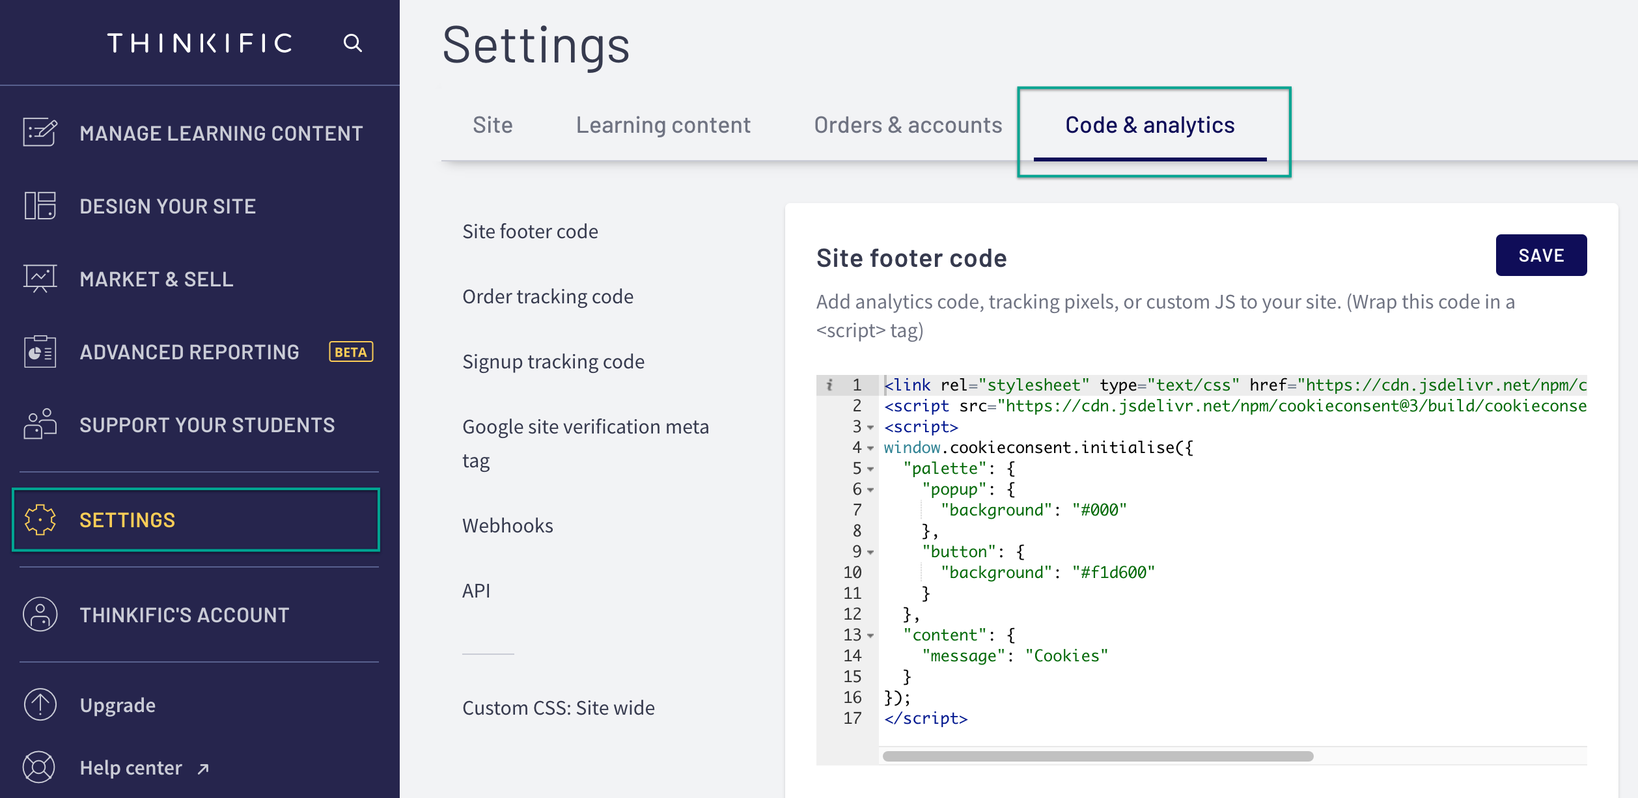Screen dimensions: 1638x798
Task: Click the Market & Sell chart icon
Action: [39, 279]
